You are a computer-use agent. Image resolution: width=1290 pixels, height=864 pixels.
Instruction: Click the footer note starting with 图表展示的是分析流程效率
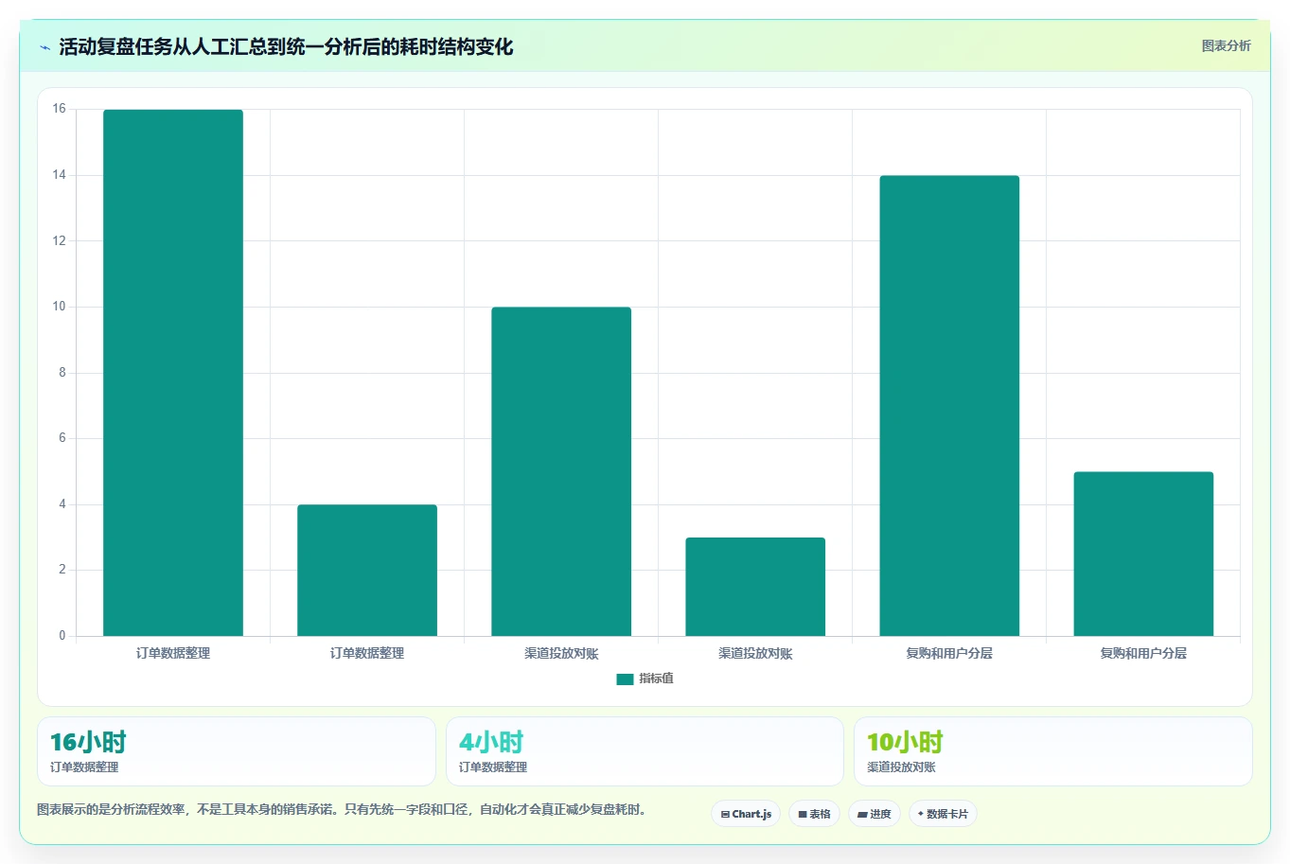pyautogui.click(x=342, y=809)
